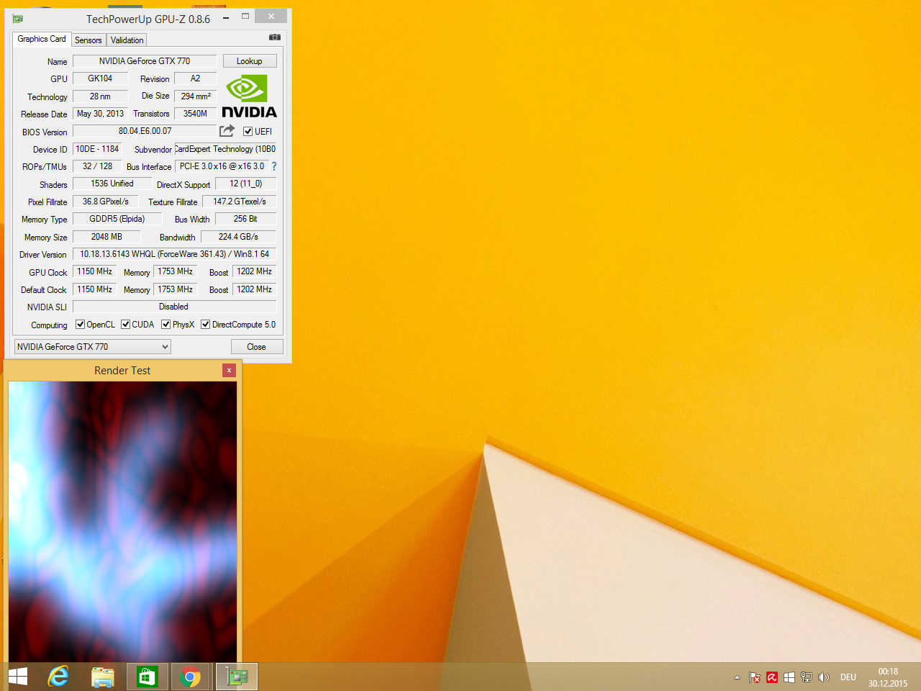This screenshot has height=691, width=921.
Task: Click the Bandwidth value 224.4 GB/s
Action: click(238, 237)
